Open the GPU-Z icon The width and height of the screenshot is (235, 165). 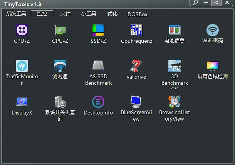coord(60,30)
